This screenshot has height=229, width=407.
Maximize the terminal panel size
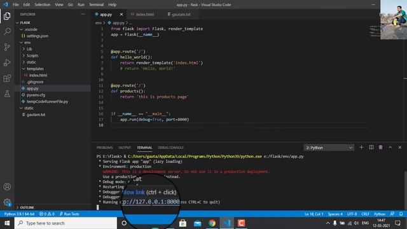(390, 147)
